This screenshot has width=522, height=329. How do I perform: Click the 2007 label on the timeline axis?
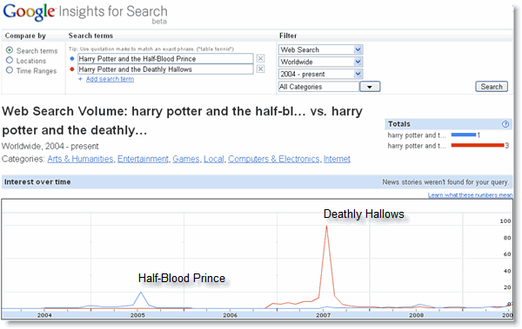point(323,315)
